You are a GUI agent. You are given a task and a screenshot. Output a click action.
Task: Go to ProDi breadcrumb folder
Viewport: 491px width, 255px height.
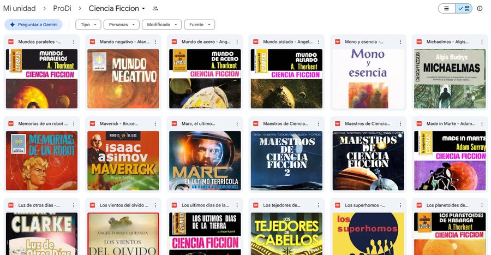point(62,8)
